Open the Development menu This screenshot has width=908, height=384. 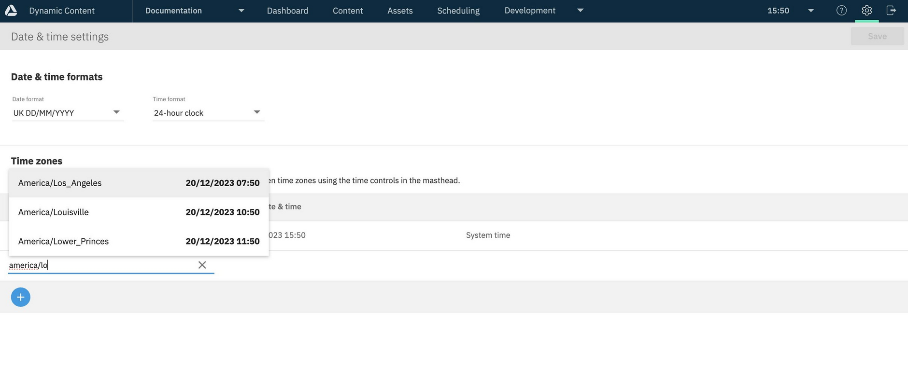pyautogui.click(x=530, y=10)
